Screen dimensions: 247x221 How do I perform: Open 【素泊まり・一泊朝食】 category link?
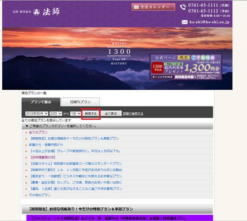pyautogui.click(x=76, y=176)
